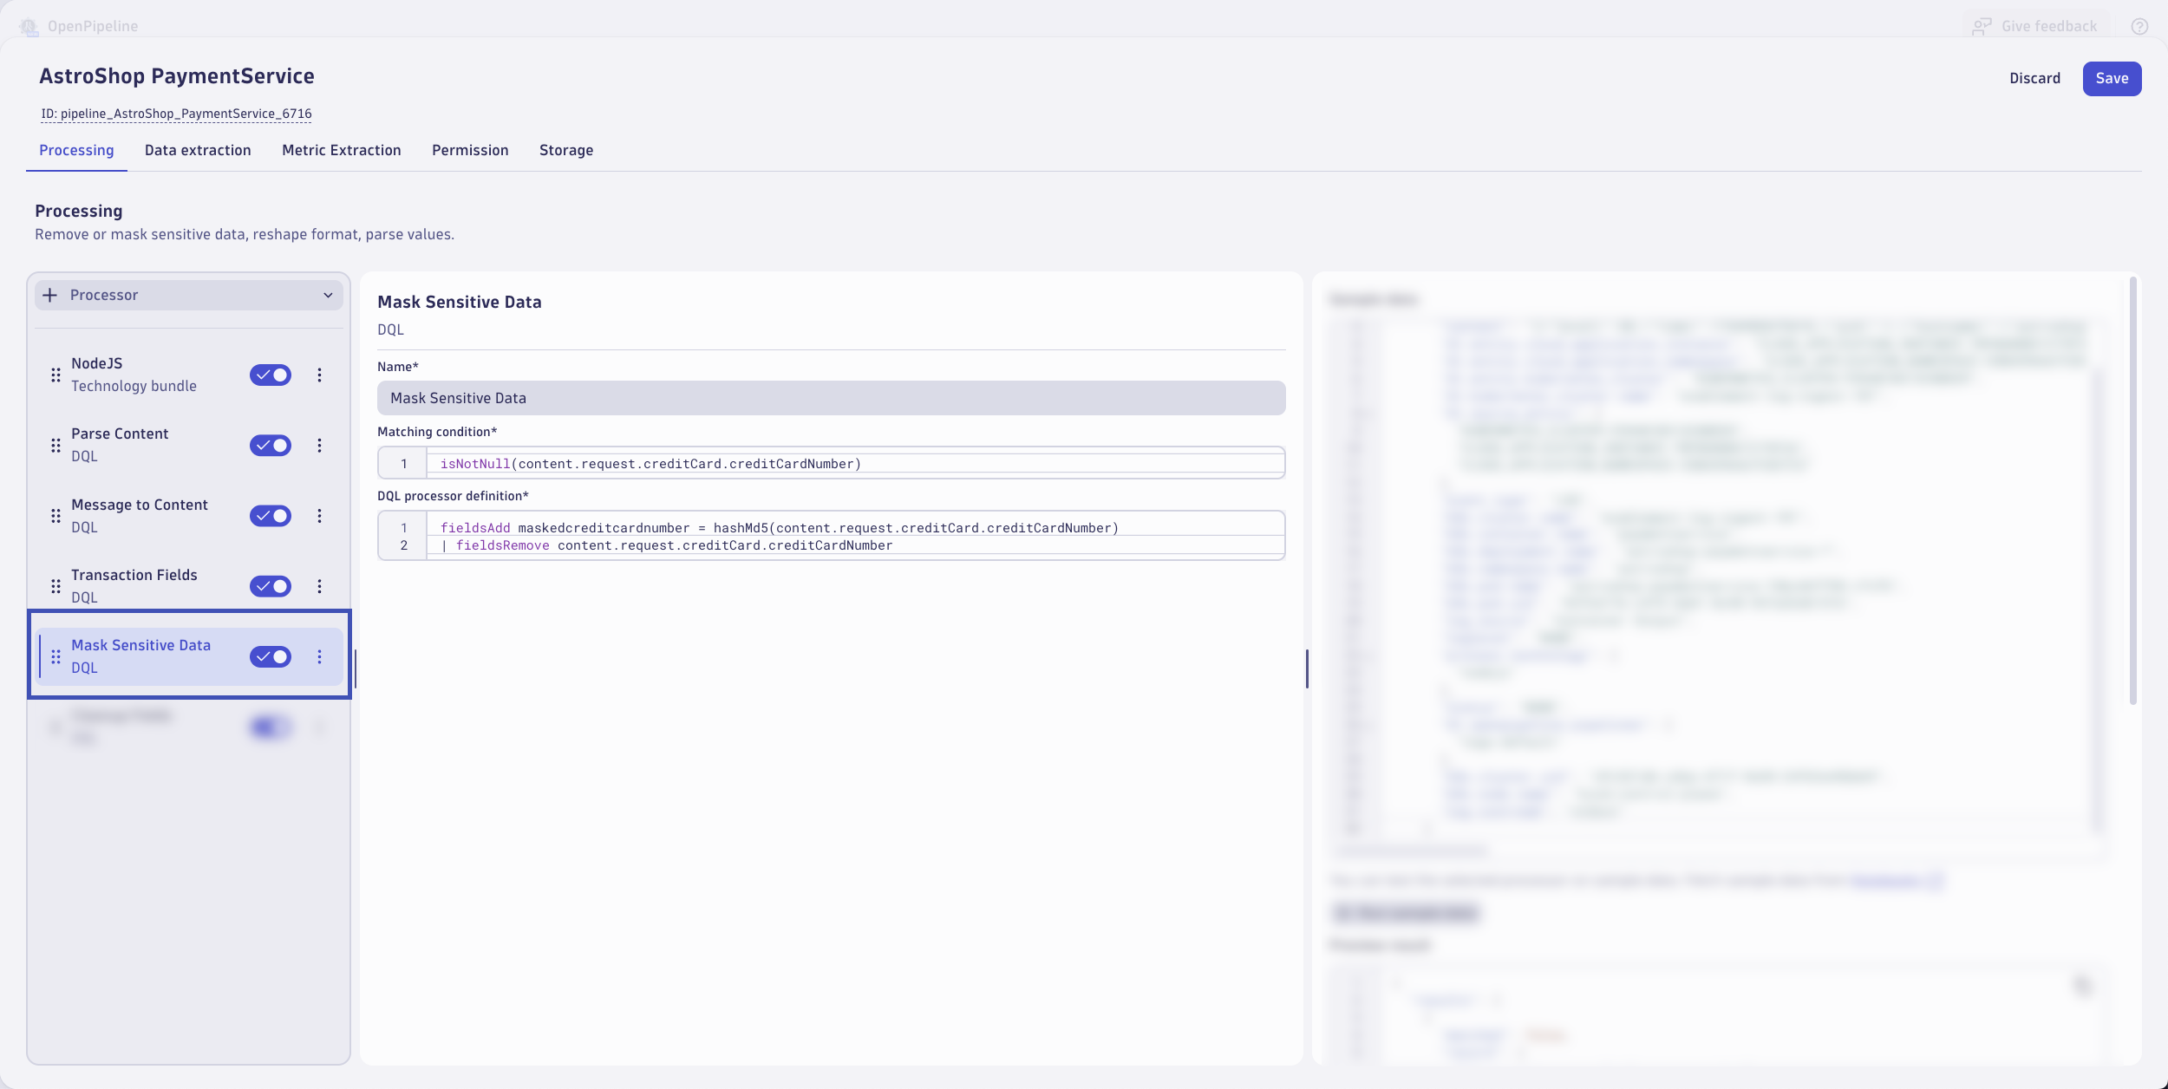
Task: Click the pipeline ID text
Action: point(176,114)
